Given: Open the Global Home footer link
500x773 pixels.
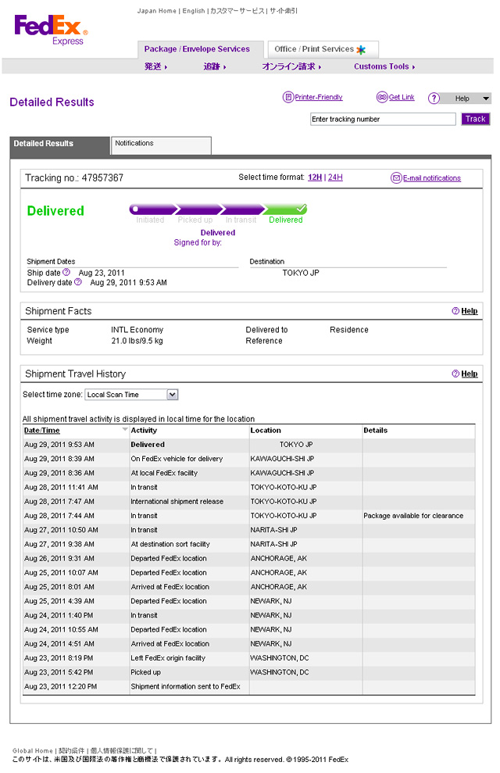Looking at the screenshot, I should click(33, 750).
